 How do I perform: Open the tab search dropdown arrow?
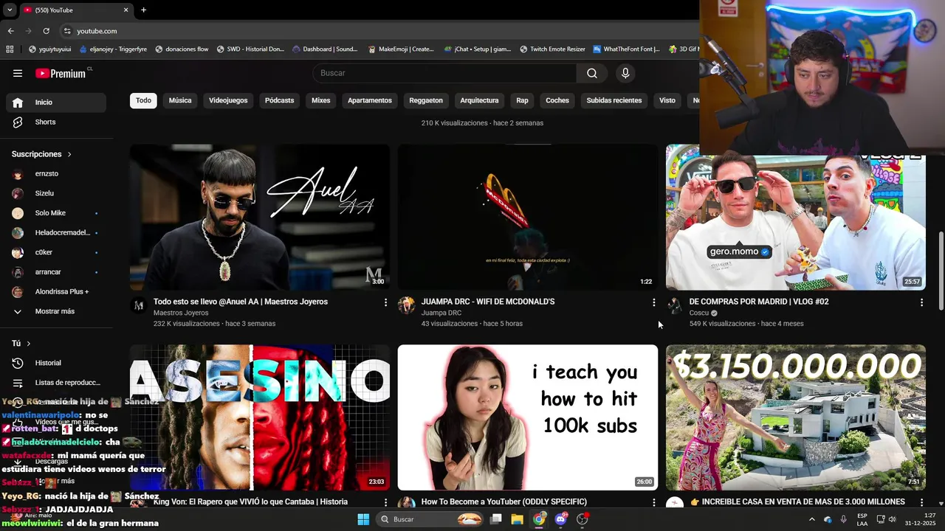[x=10, y=10]
